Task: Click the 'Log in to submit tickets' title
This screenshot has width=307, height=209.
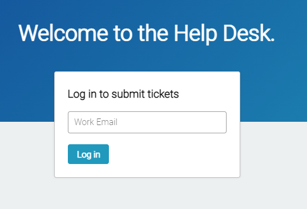Action: point(123,94)
